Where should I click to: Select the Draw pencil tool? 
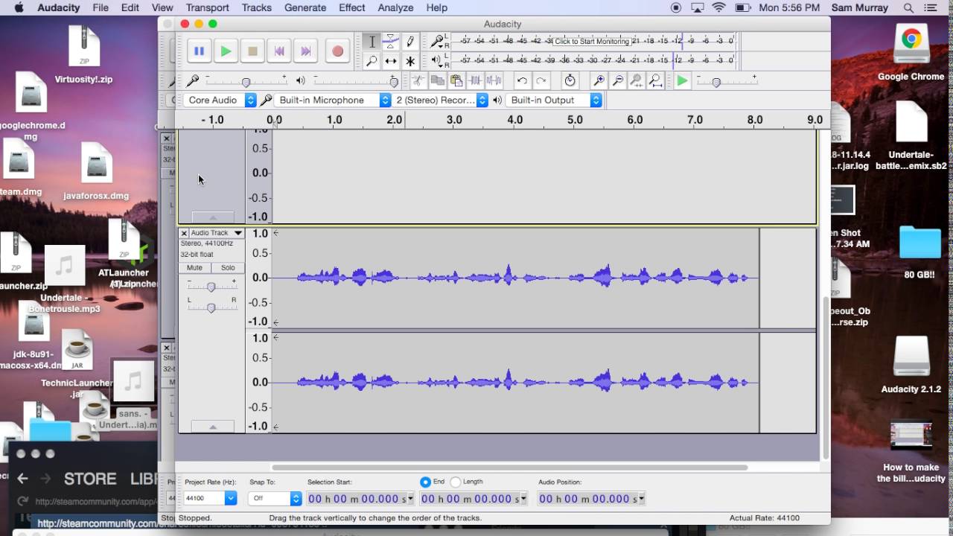click(x=410, y=42)
